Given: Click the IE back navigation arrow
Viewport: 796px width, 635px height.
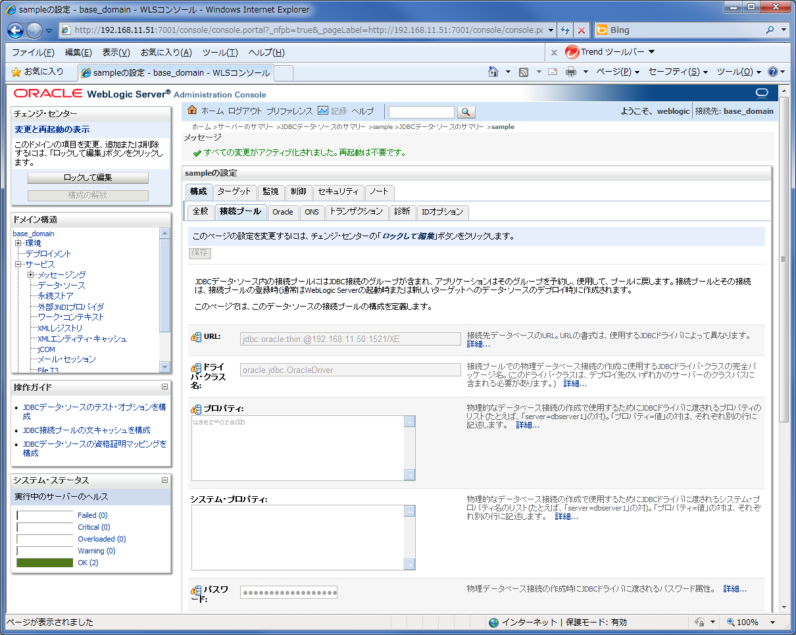Looking at the screenshot, I should coord(16,30).
